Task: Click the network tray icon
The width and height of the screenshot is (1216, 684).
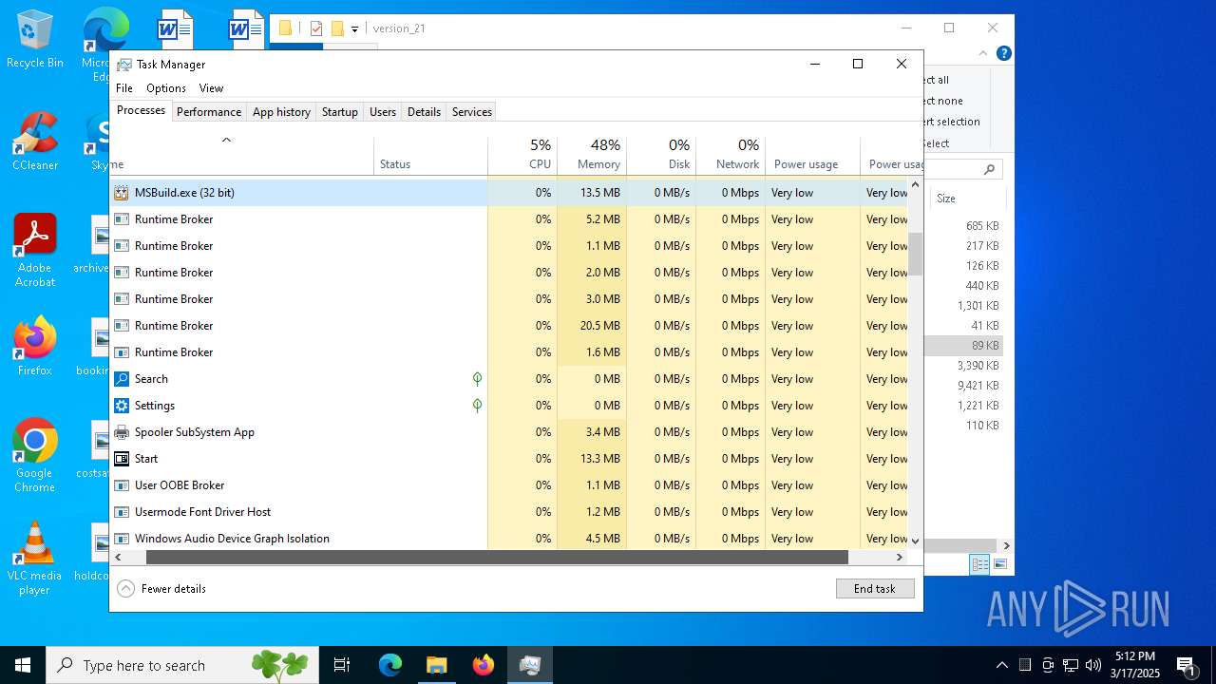Action: tap(1071, 665)
